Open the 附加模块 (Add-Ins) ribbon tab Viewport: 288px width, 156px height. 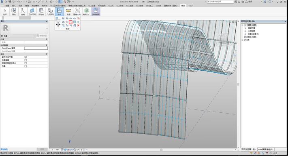35,6
